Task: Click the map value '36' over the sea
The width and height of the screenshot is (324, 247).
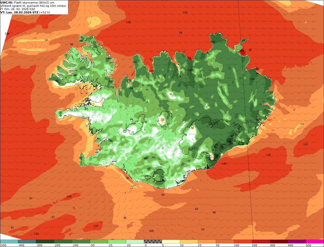Action: pyautogui.click(x=125, y=218)
